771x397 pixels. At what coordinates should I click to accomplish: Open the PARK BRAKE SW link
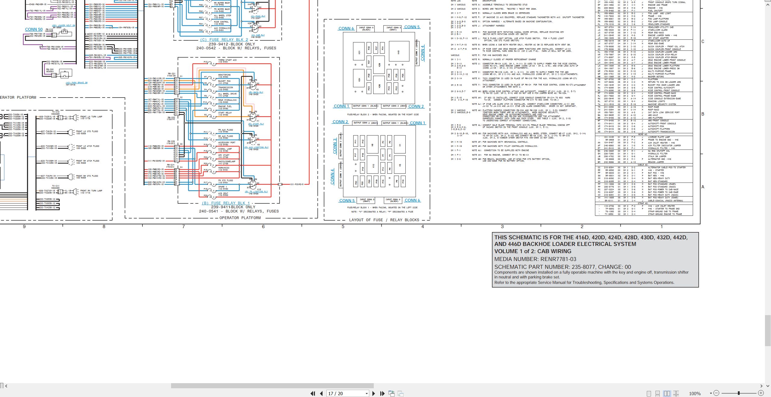click(x=77, y=83)
